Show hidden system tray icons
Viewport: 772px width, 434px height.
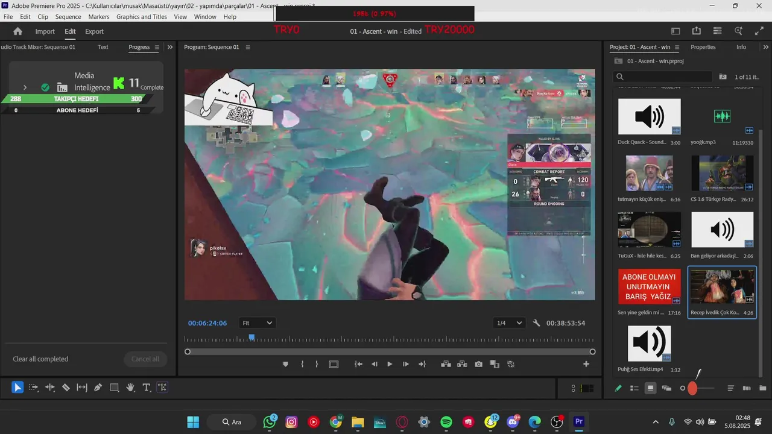click(x=656, y=422)
